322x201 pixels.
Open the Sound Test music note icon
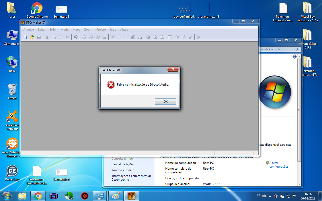point(190,37)
